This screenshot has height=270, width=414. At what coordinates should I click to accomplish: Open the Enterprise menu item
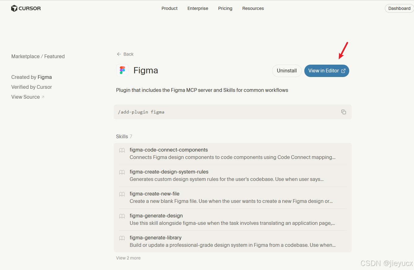(x=198, y=8)
